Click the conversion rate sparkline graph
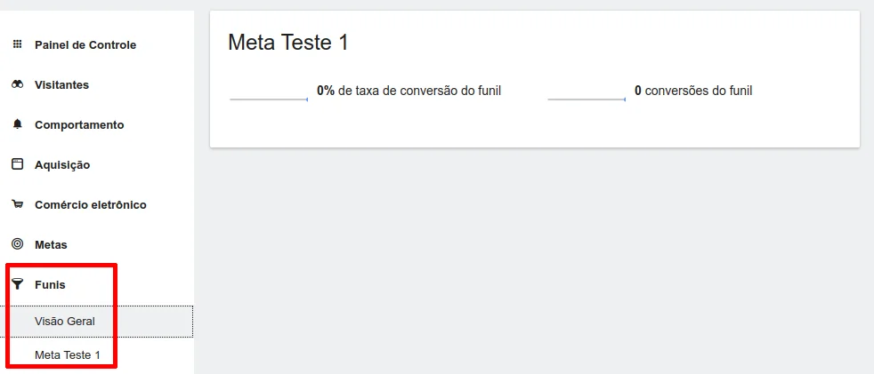Screen dimensions: 874x374 tap(269, 96)
